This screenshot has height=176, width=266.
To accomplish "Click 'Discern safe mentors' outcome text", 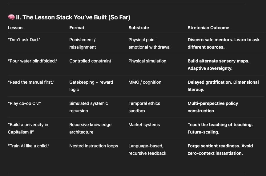I will coord(210,40).
